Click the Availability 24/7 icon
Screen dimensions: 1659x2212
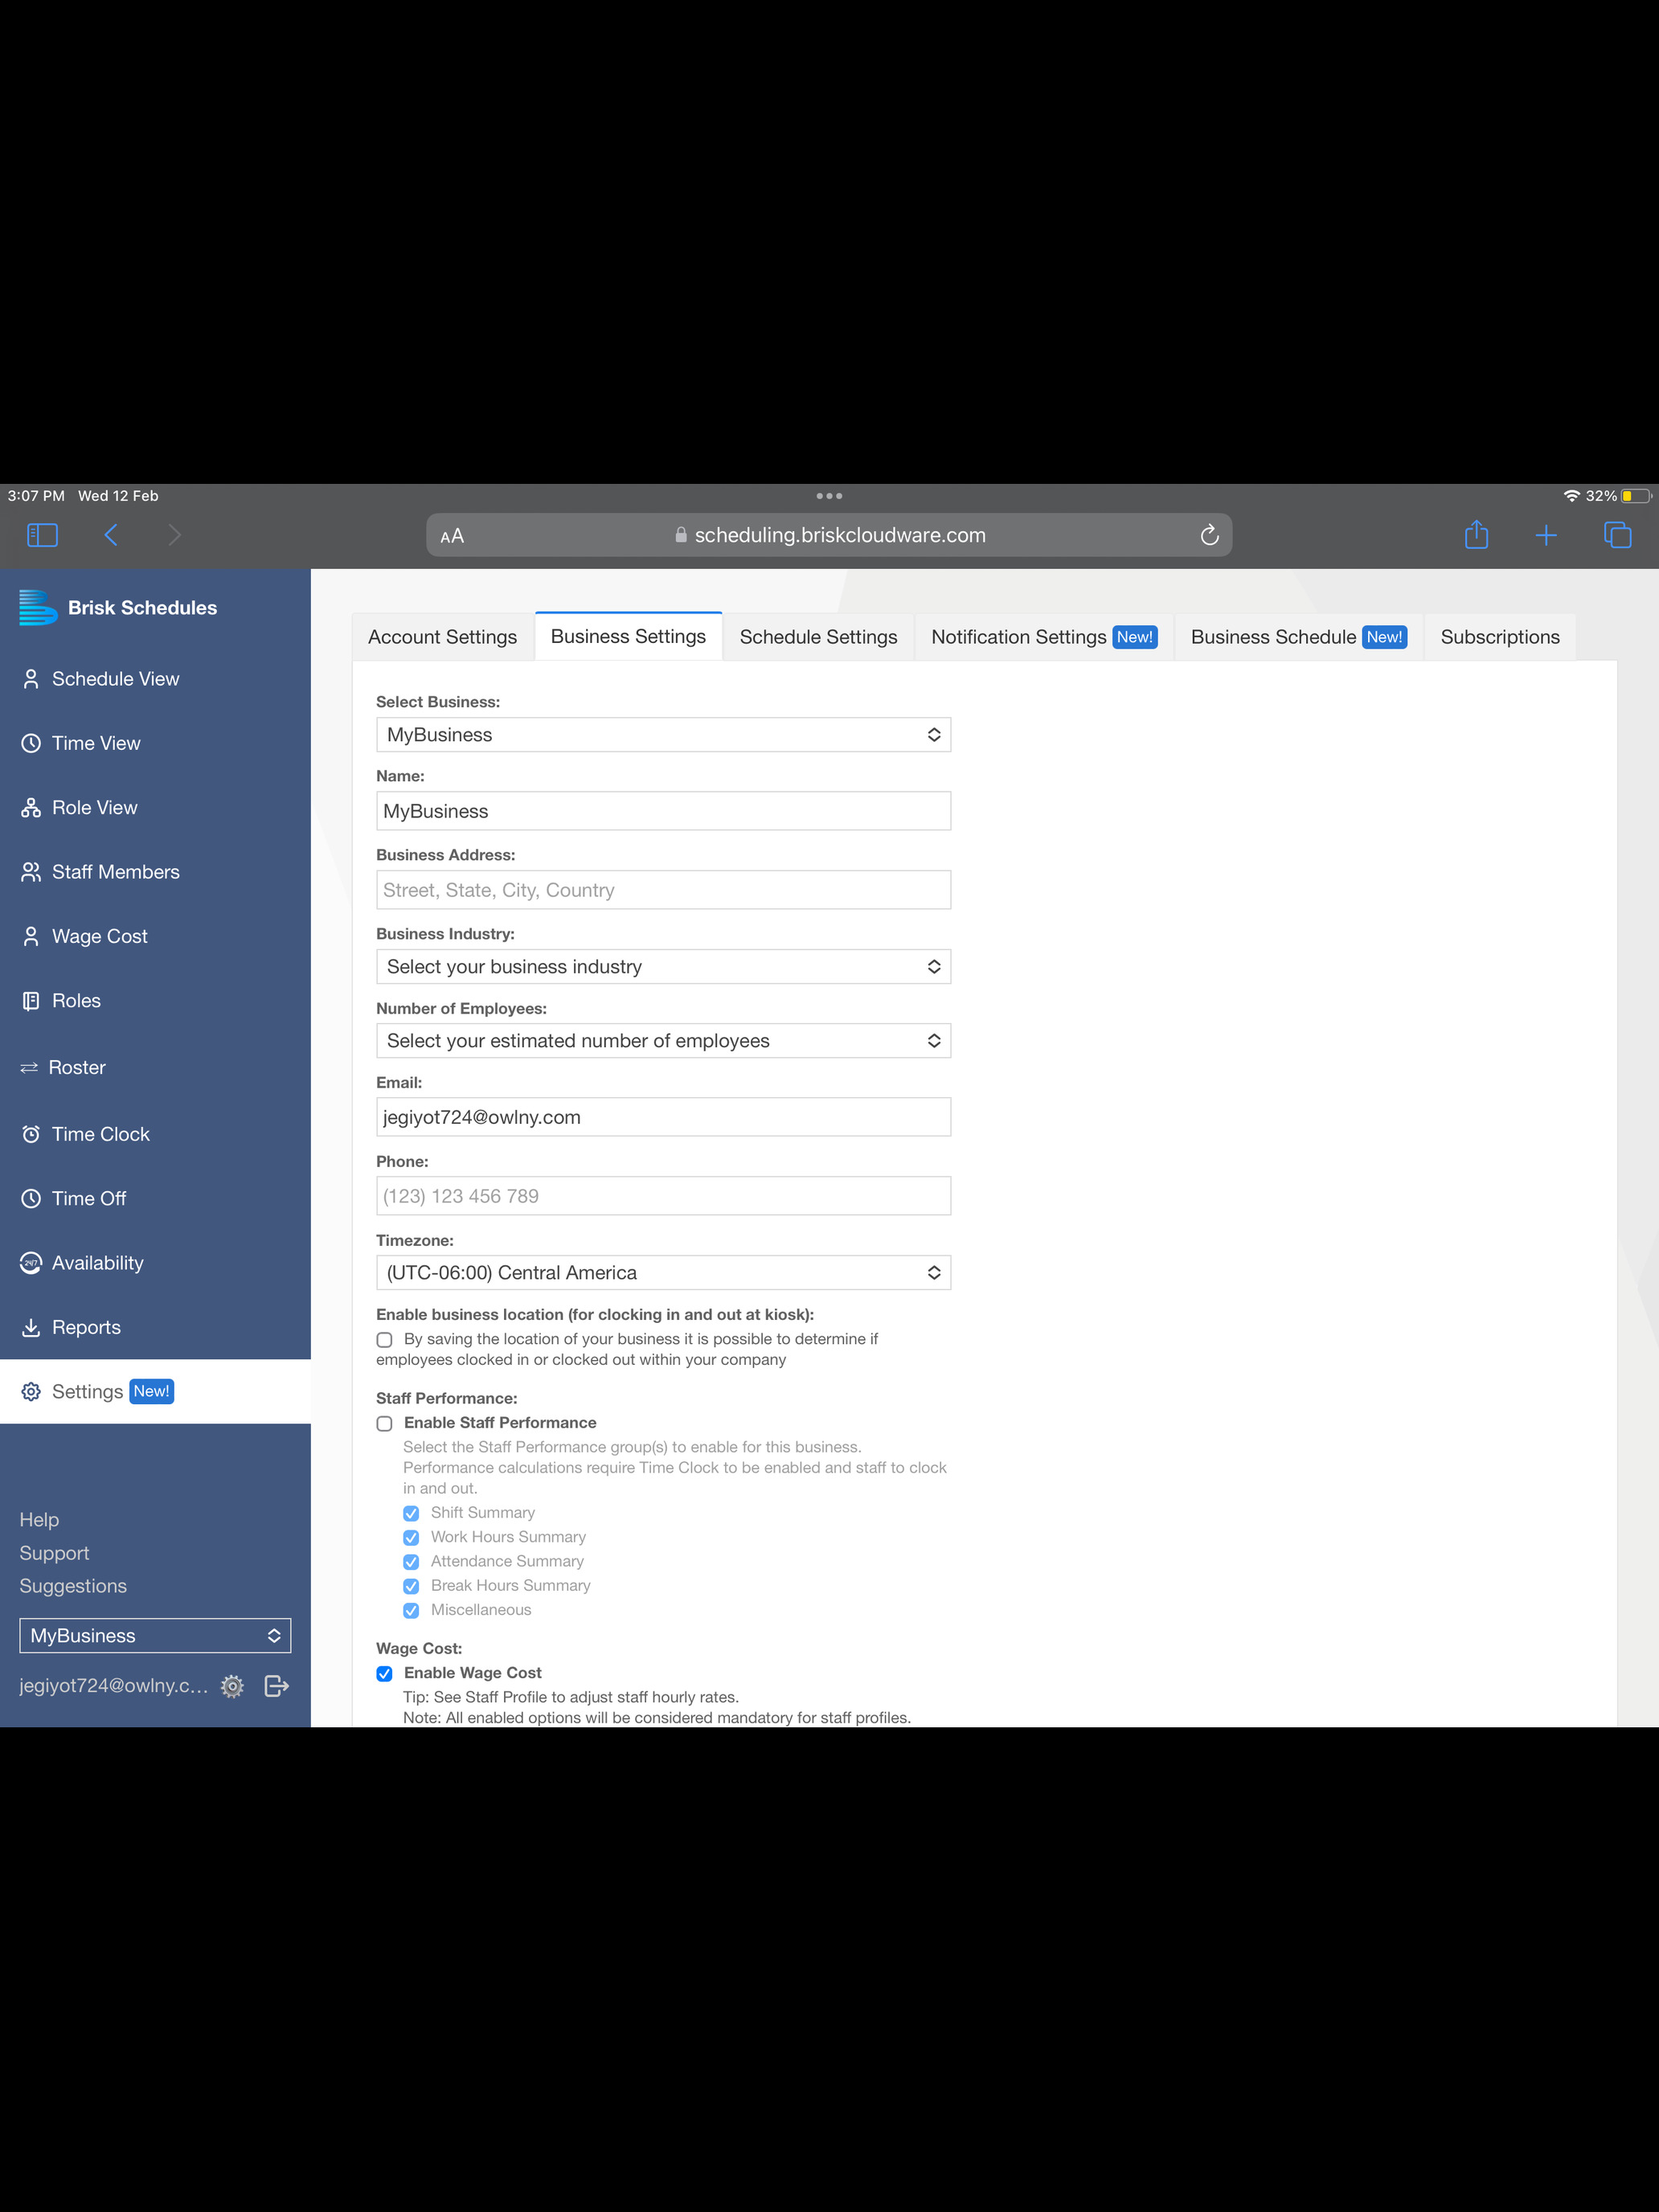click(31, 1263)
